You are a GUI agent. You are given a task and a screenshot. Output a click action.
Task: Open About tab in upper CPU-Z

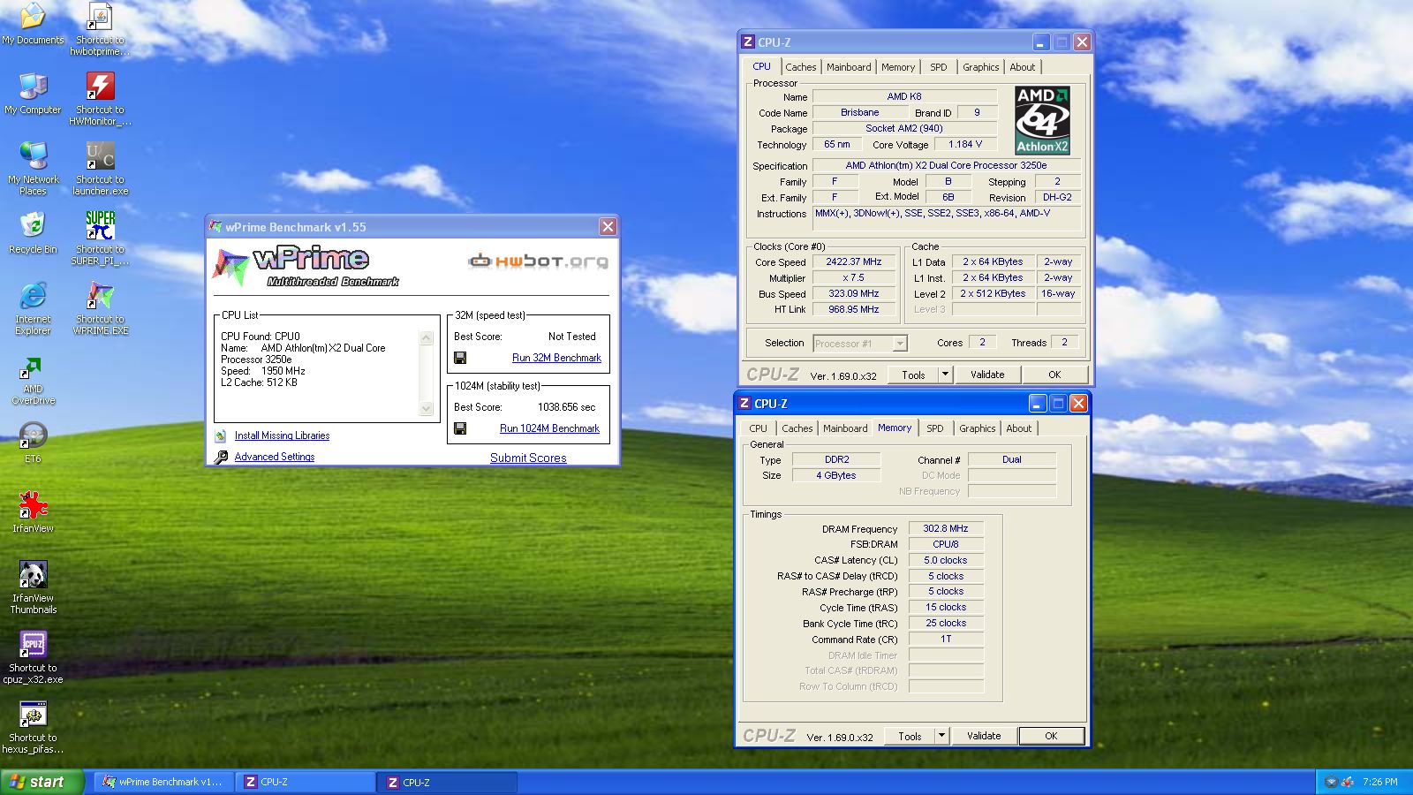[1023, 67]
